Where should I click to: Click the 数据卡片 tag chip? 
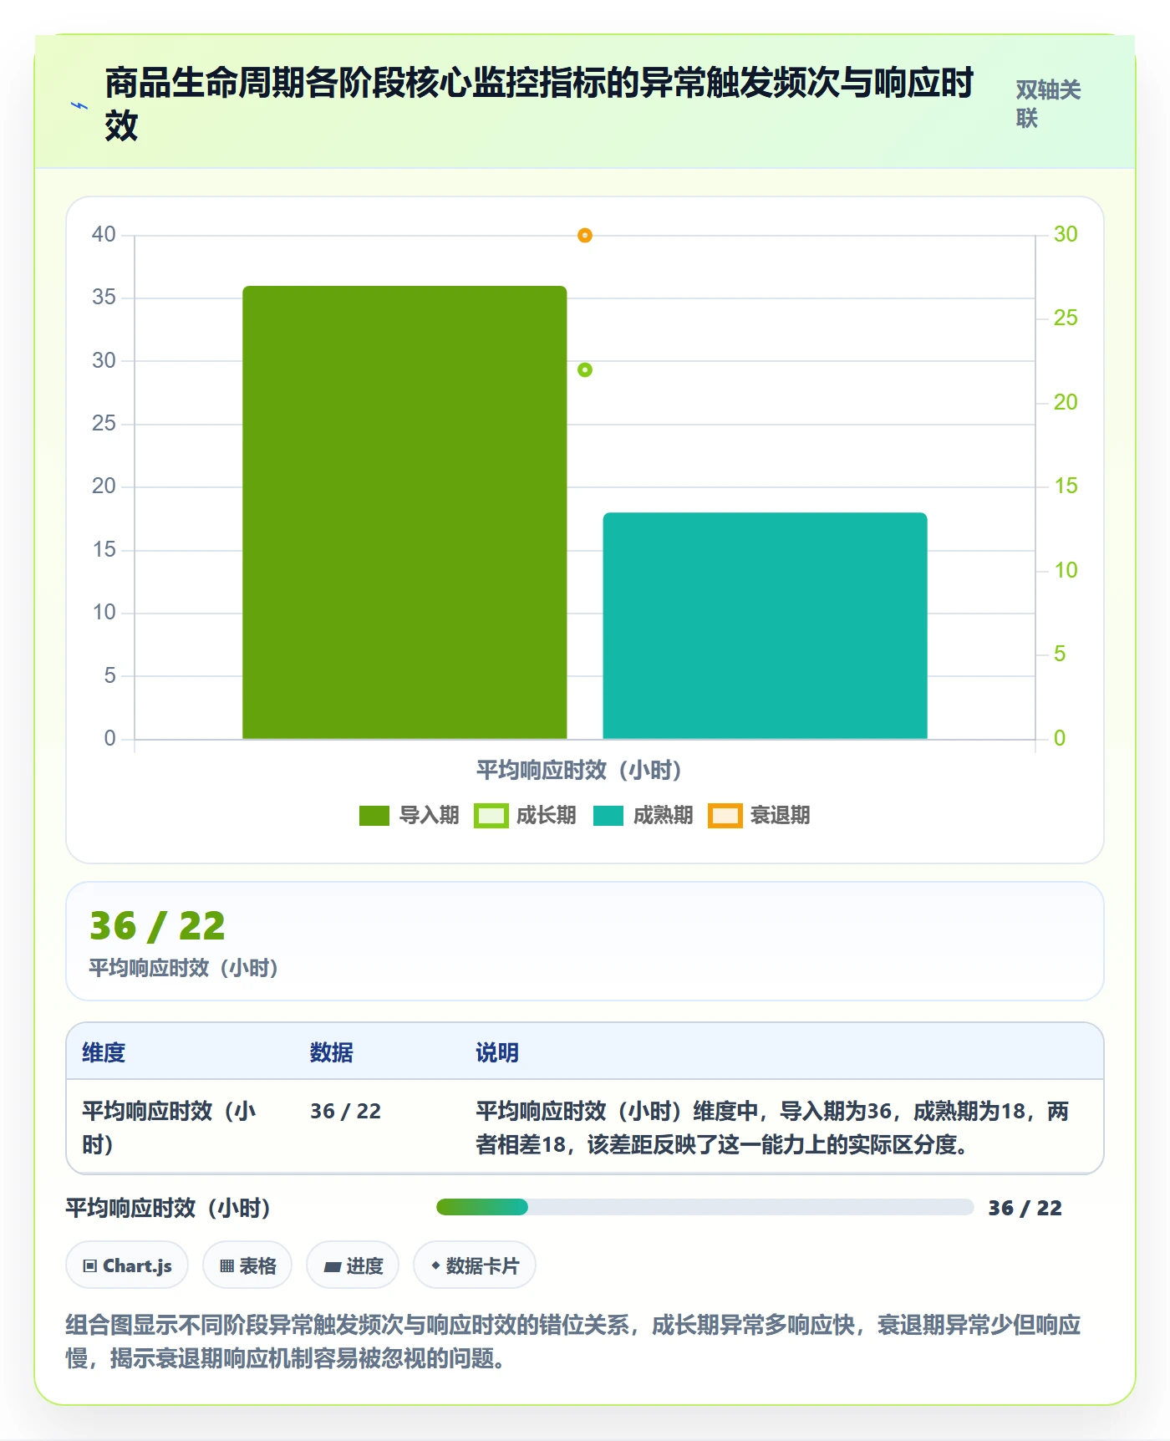pos(475,1265)
